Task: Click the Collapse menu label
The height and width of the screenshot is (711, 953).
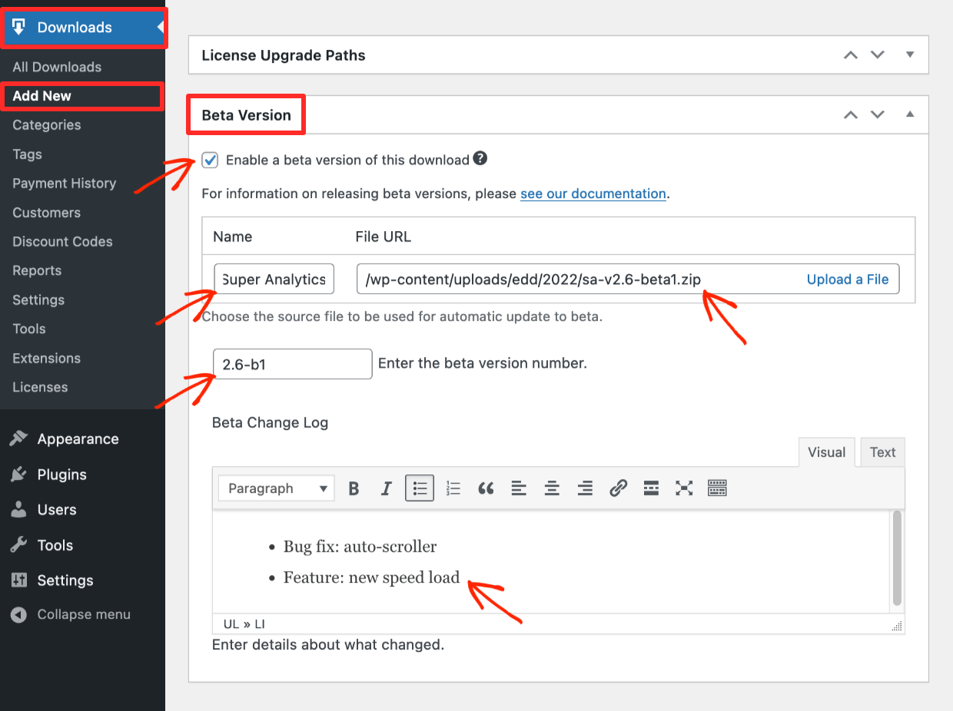Action: pyautogui.click(x=84, y=615)
